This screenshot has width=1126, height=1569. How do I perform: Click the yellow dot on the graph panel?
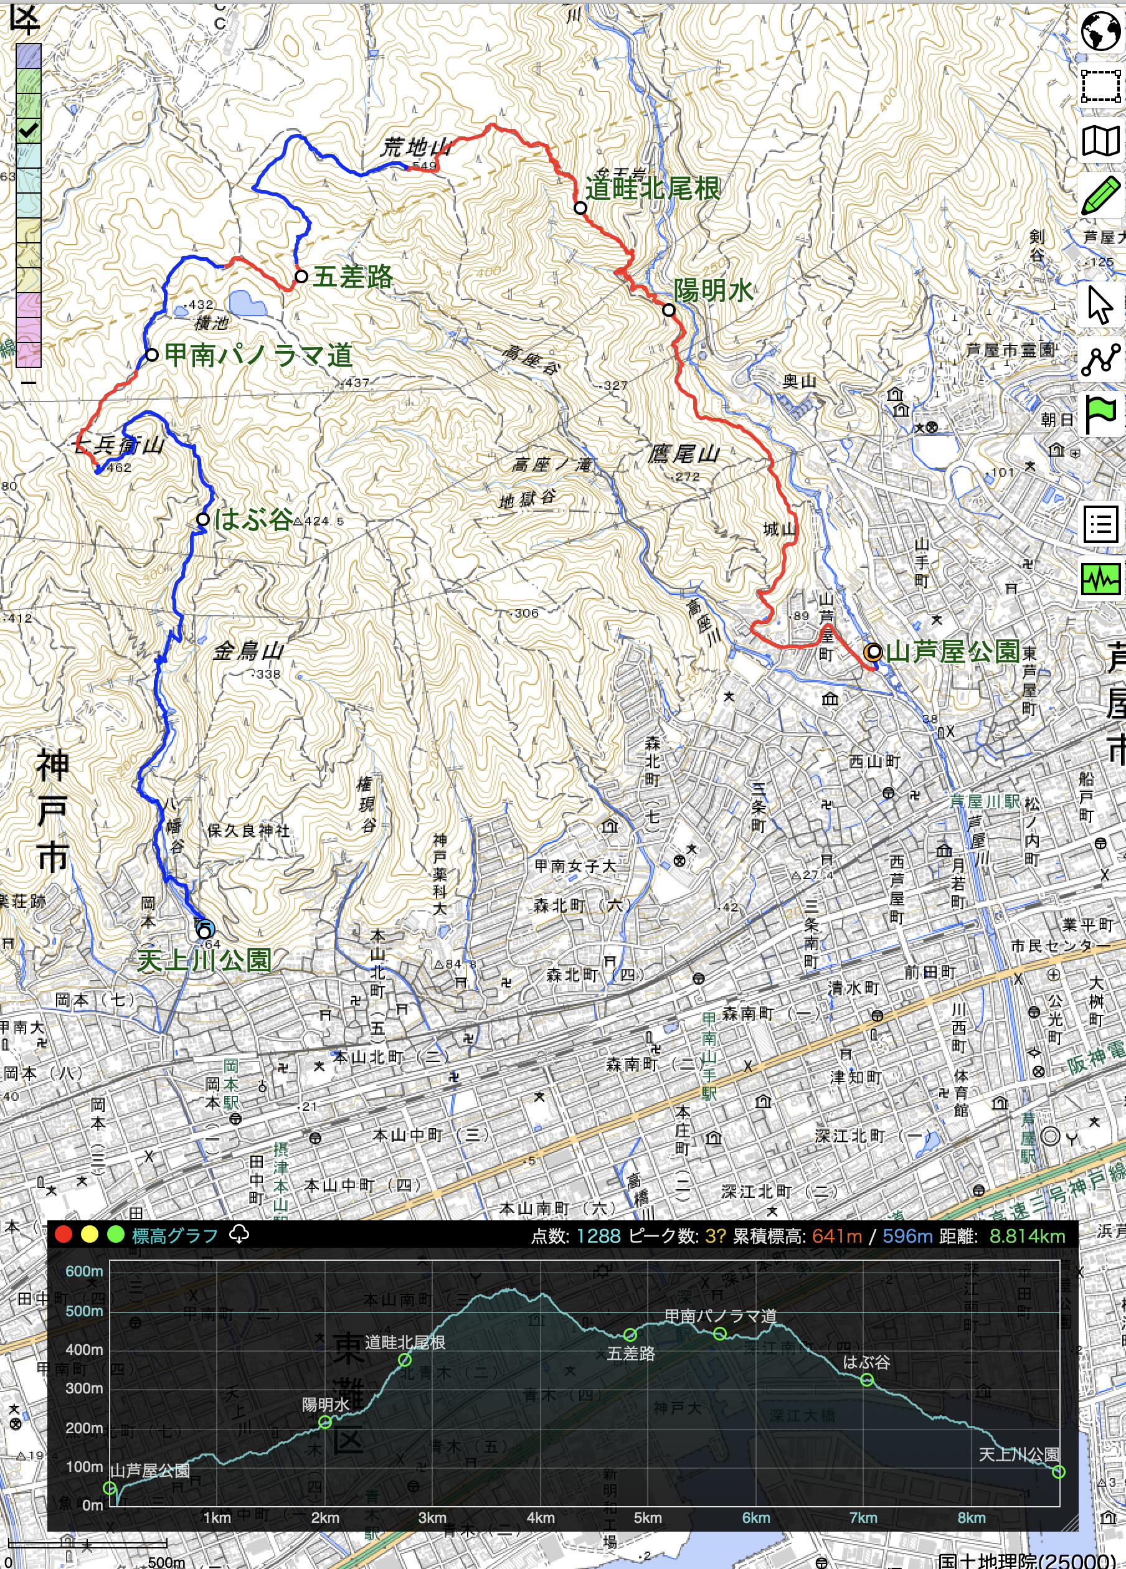(x=89, y=1235)
